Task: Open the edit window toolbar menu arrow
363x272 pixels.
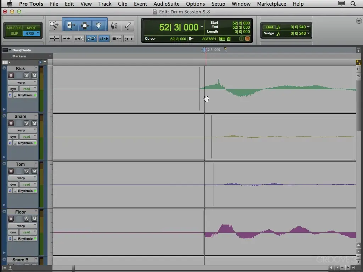Action: [x=359, y=21]
